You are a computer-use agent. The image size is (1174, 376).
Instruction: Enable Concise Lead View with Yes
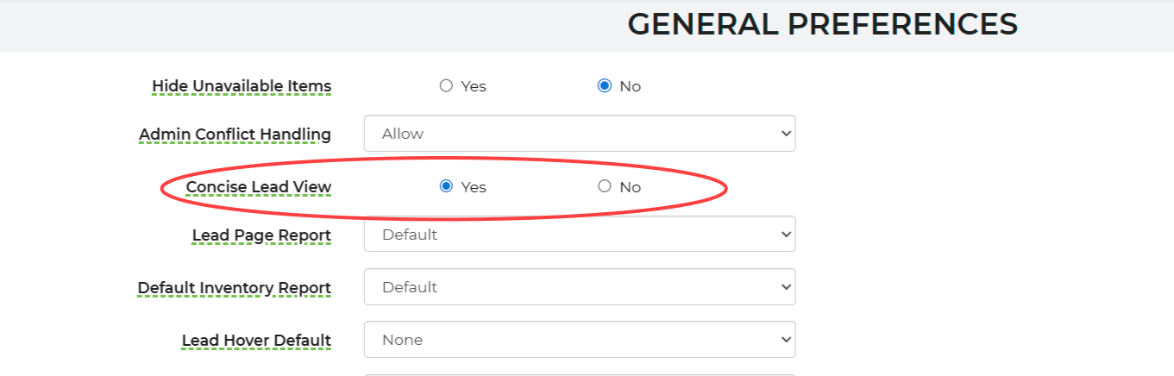pos(446,186)
